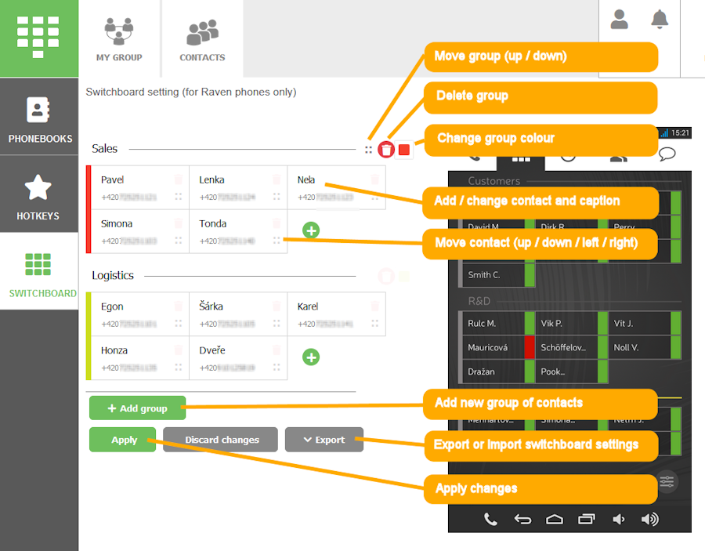
Task: Add contact with plus icon in Sales
Action: tap(311, 230)
